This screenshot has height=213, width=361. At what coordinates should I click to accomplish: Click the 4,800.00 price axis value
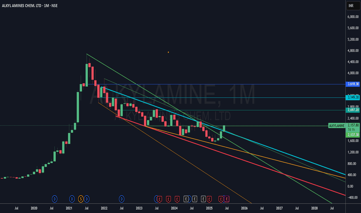(353, 50)
